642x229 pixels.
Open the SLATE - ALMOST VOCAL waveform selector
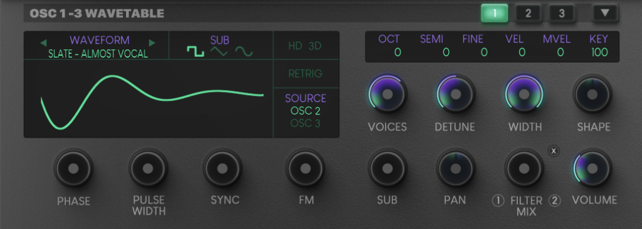click(98, 54)
